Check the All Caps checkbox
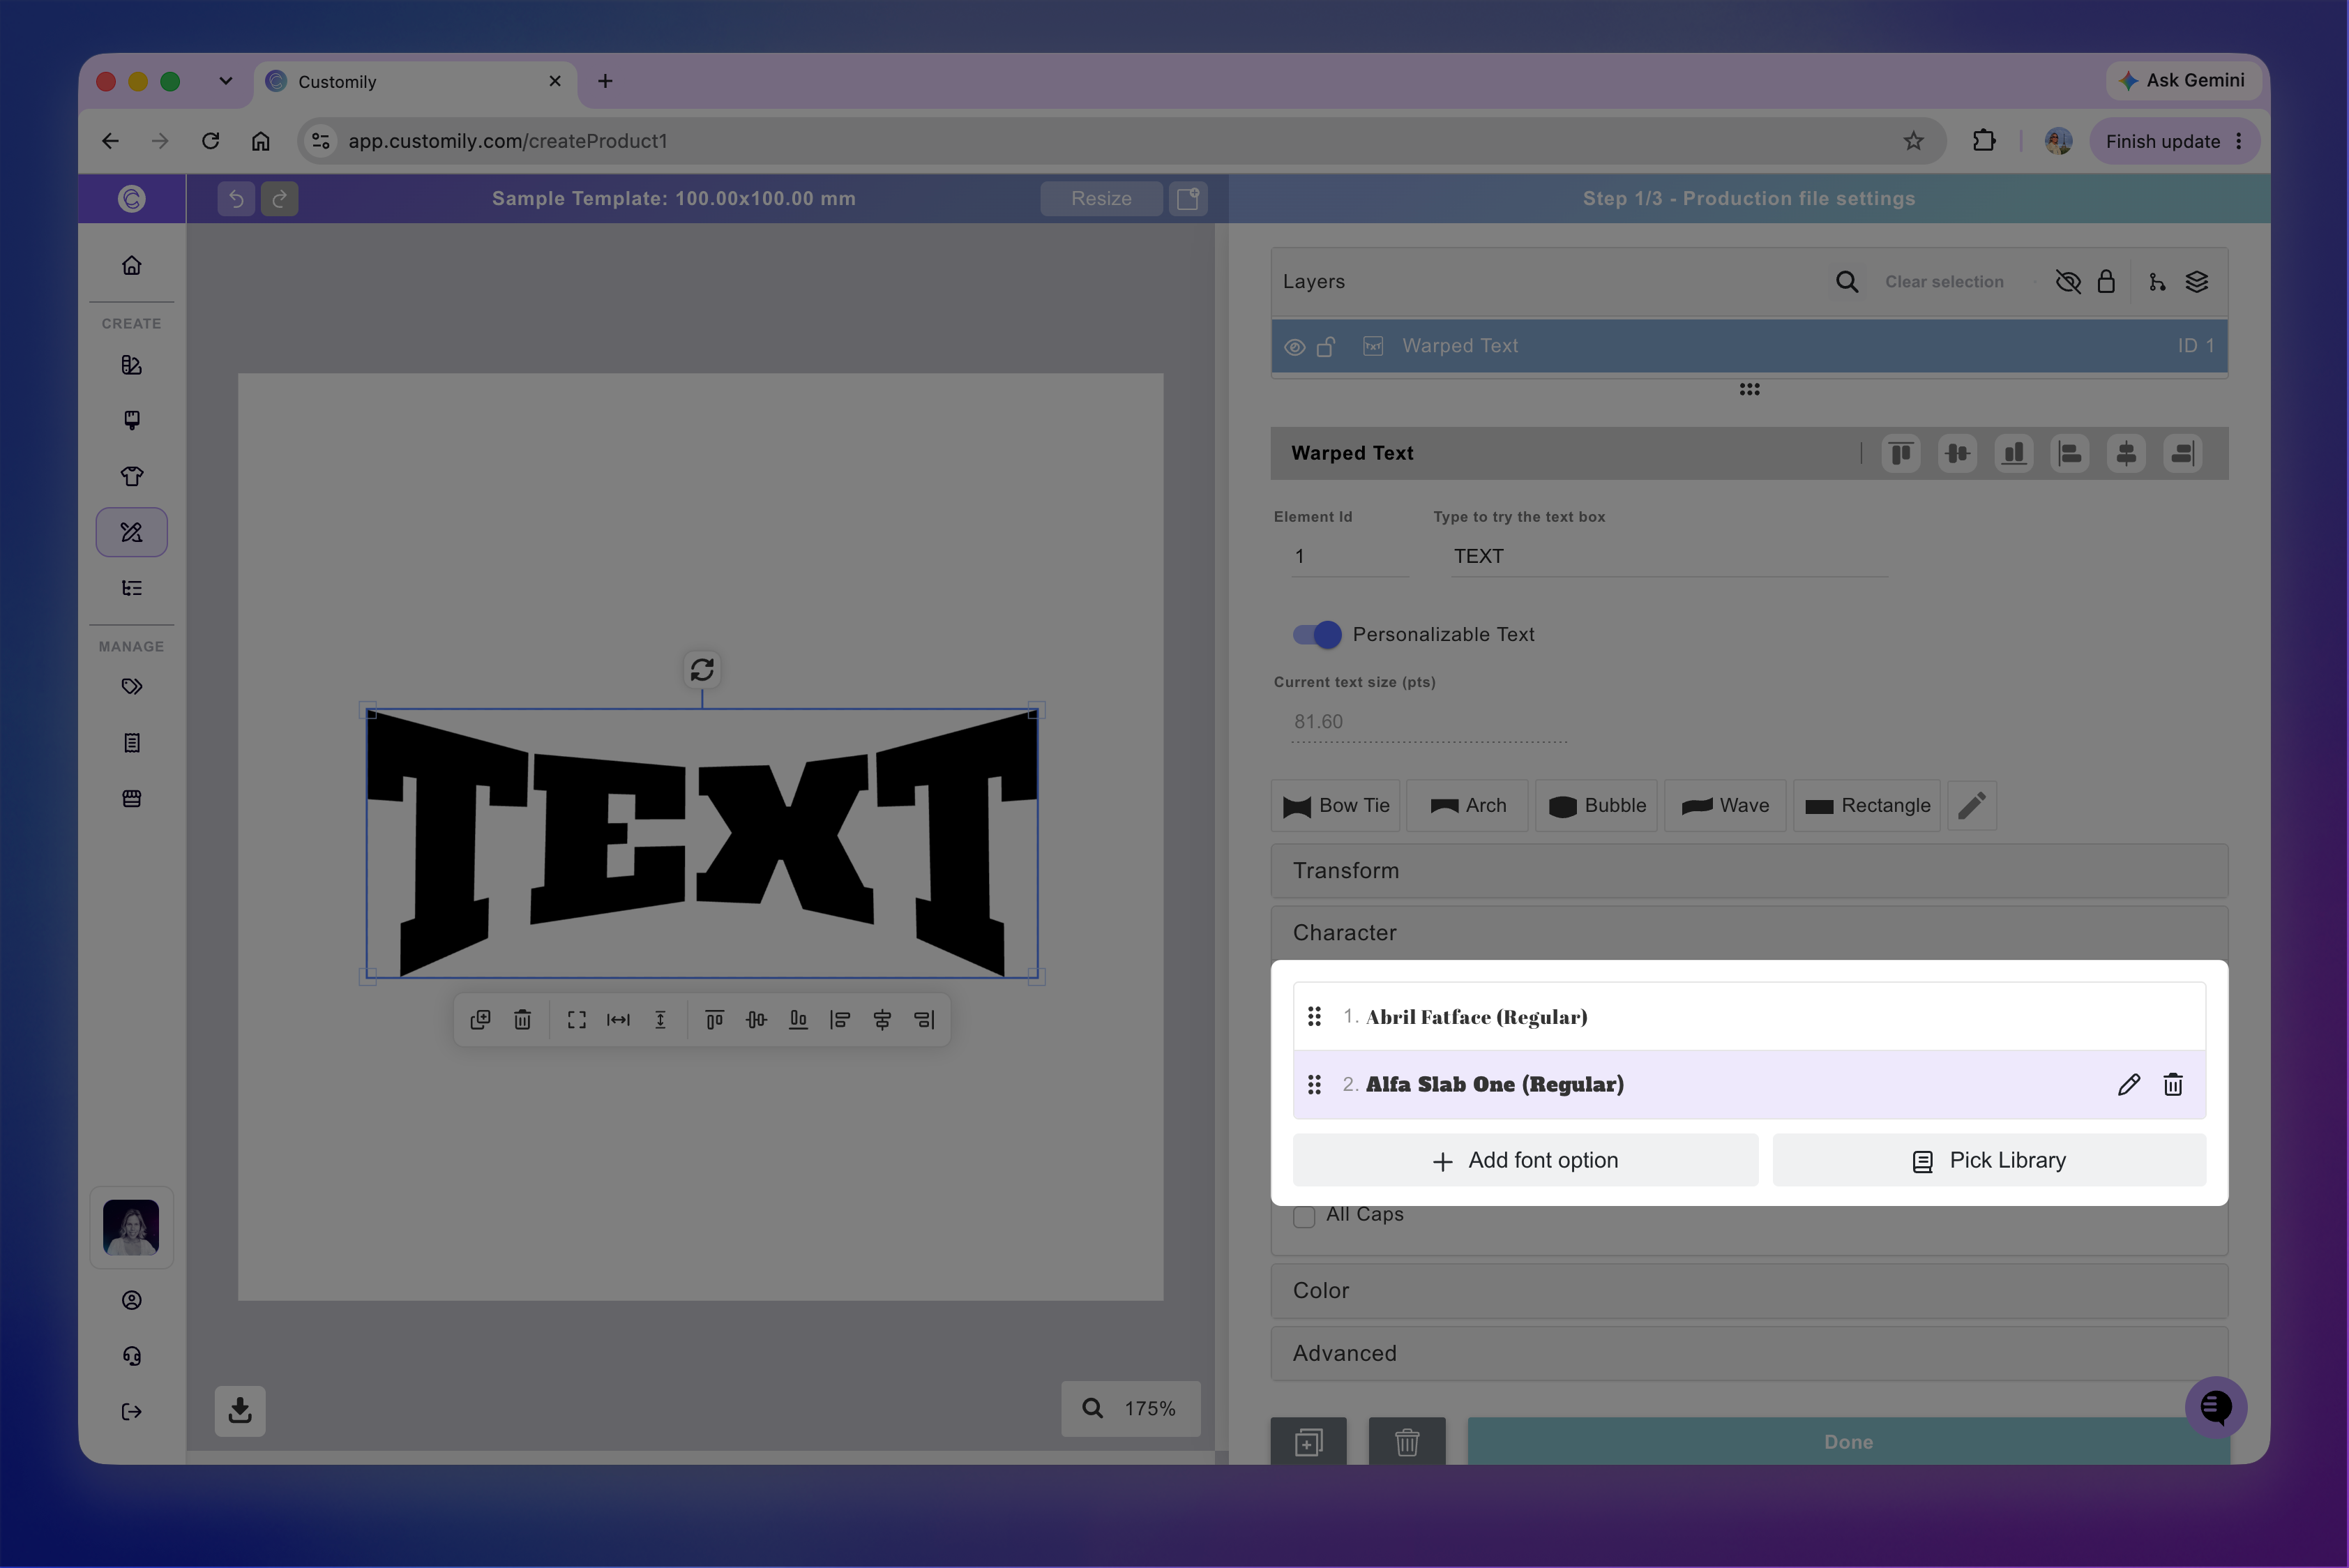 [x=1304, y=1216]
